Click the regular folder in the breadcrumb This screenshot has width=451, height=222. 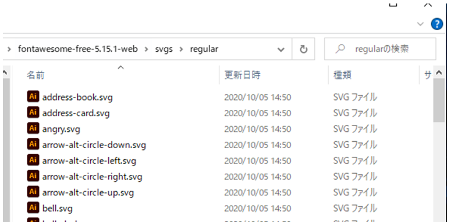204,49
